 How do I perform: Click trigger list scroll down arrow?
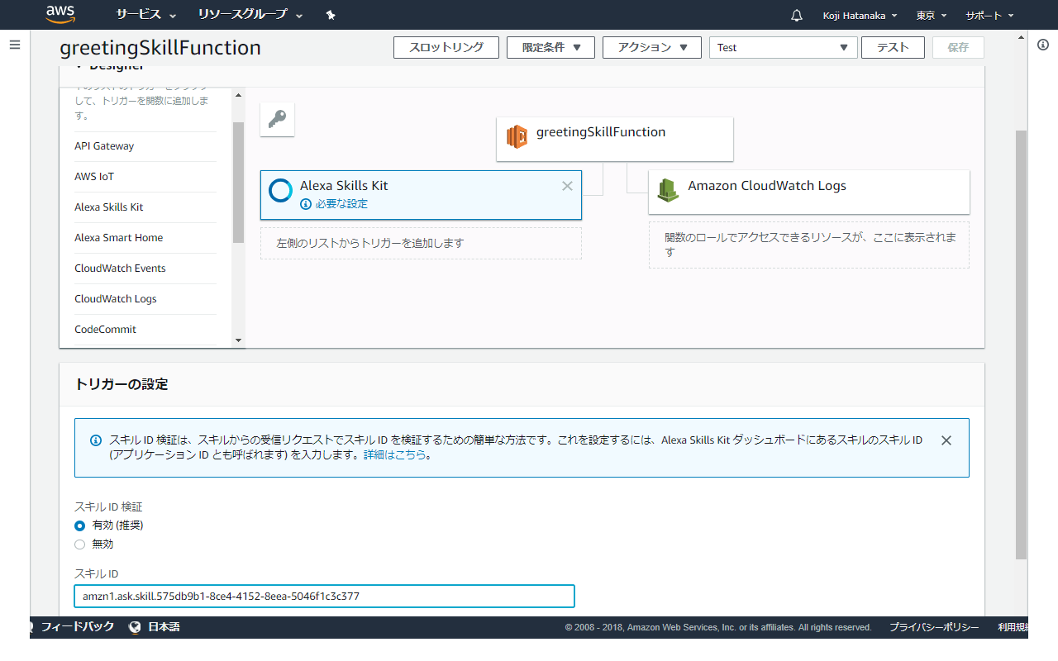(238, 340)
